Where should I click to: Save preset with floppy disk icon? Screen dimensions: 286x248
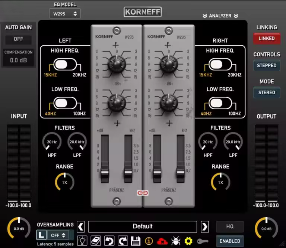point(136,241)
